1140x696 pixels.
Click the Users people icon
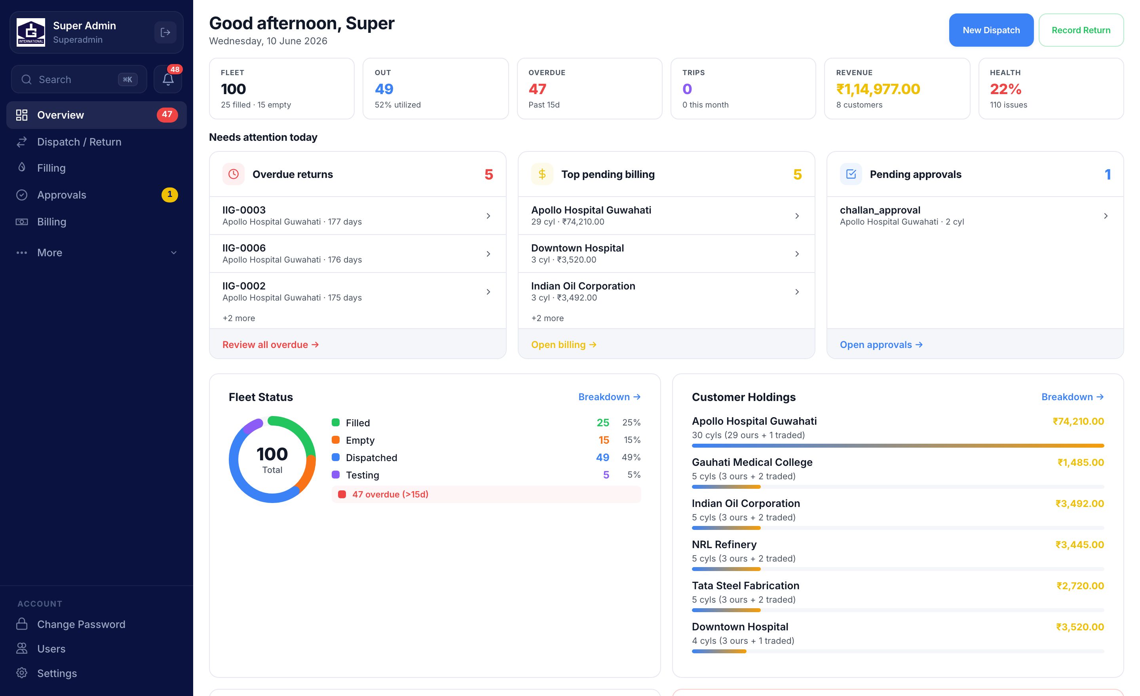click(x=22, y=649)
